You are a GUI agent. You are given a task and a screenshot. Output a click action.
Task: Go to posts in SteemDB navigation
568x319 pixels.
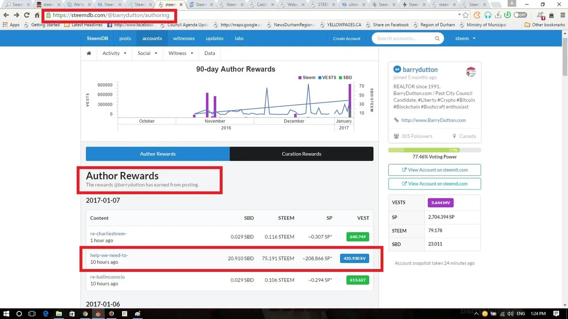[x=125, y=39]
